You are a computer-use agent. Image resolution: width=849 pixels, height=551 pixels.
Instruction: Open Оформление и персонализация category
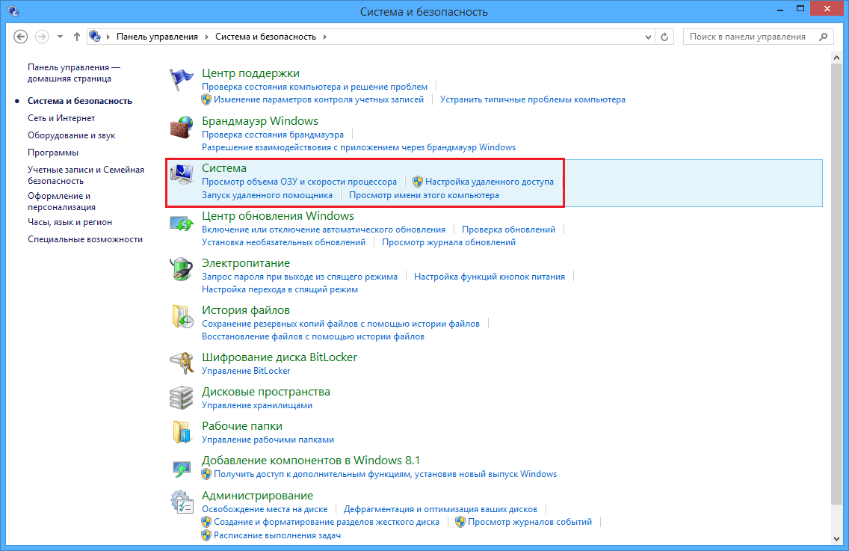pyautogui.click(x=61, y=201)
